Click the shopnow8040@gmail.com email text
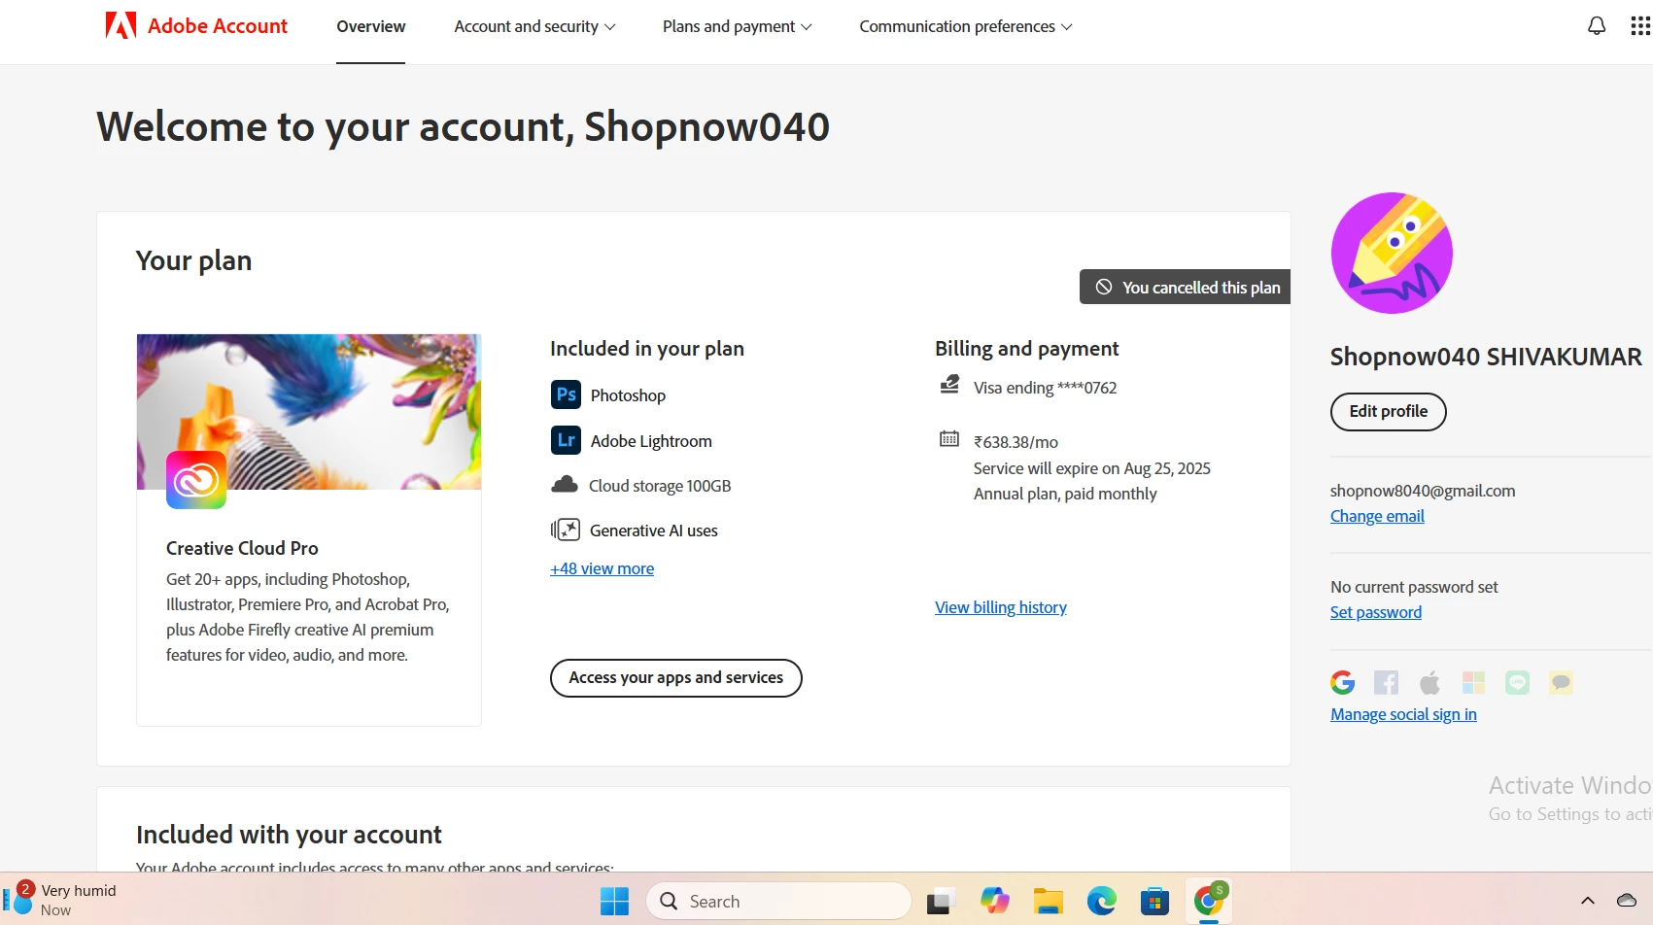 tap(1423, 491)
